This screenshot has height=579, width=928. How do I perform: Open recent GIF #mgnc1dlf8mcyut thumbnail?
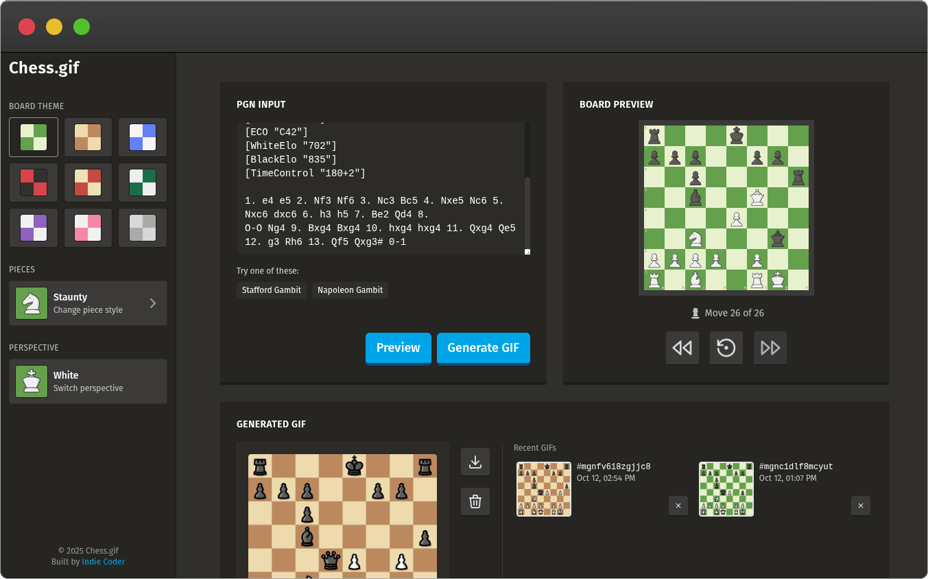pos(726,489)
